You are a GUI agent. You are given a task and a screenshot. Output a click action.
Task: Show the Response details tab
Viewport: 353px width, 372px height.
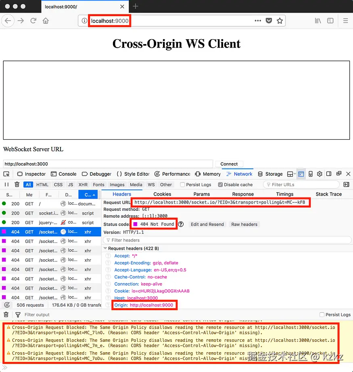[x=243, y=194]
